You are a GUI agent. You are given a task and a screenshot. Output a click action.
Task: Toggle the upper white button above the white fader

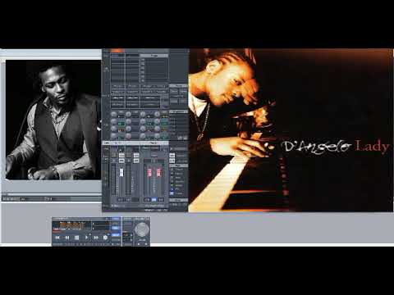[121, 155]
